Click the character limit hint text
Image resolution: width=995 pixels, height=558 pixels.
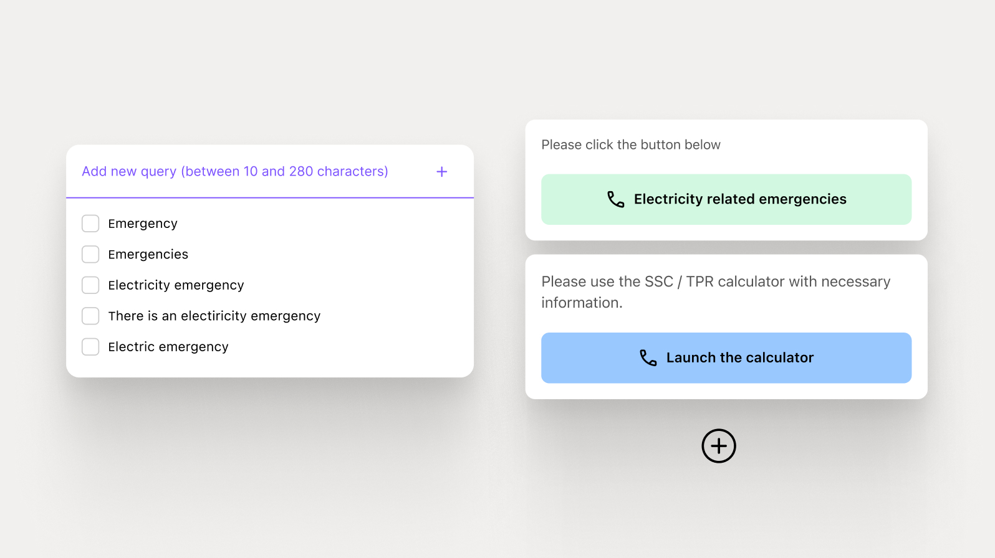(x=286, y=171)
